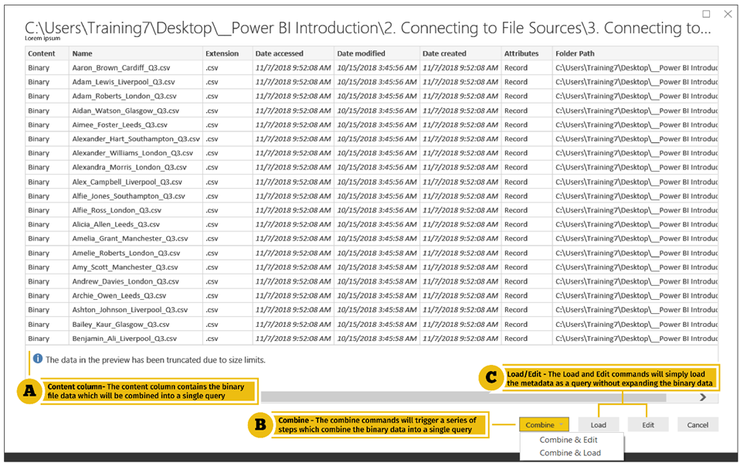Click the yellow A annotation marker
740x463 pixels.
point(29,391)
